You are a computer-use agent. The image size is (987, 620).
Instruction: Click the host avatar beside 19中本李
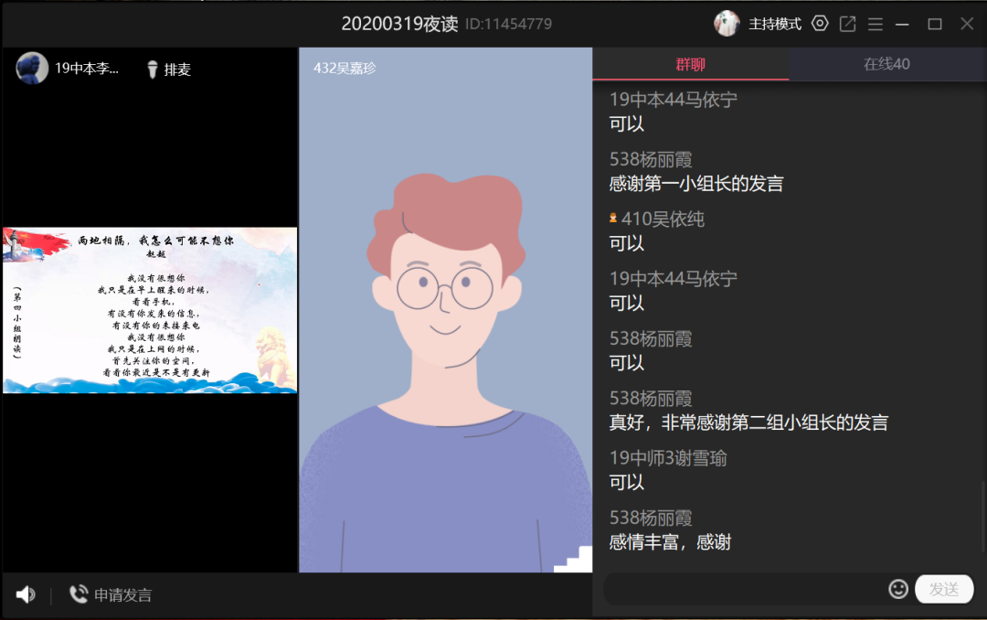32,69
